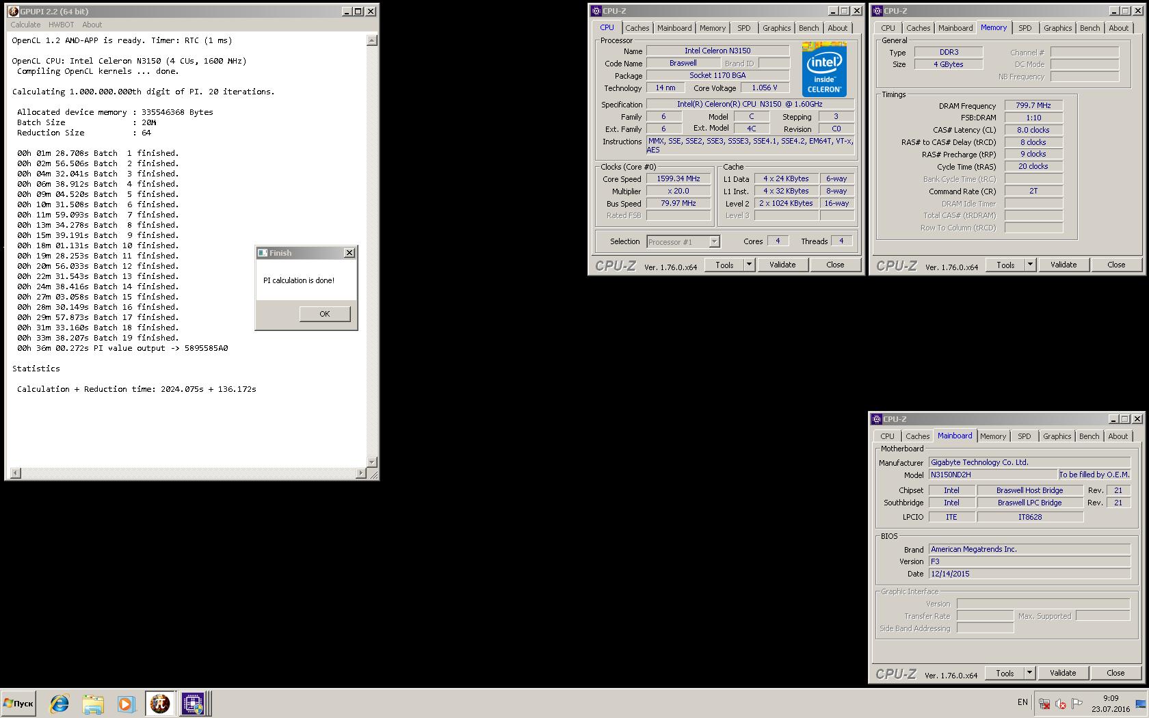Image resolution: width=1149 pixels, height=718 pixels.
Task: Open the HWBOT menu in GPUPI
Action: point(61,25)
